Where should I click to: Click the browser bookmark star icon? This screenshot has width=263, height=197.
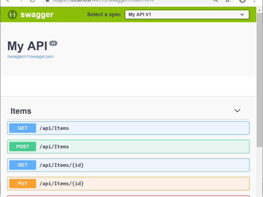pos(227,1)
